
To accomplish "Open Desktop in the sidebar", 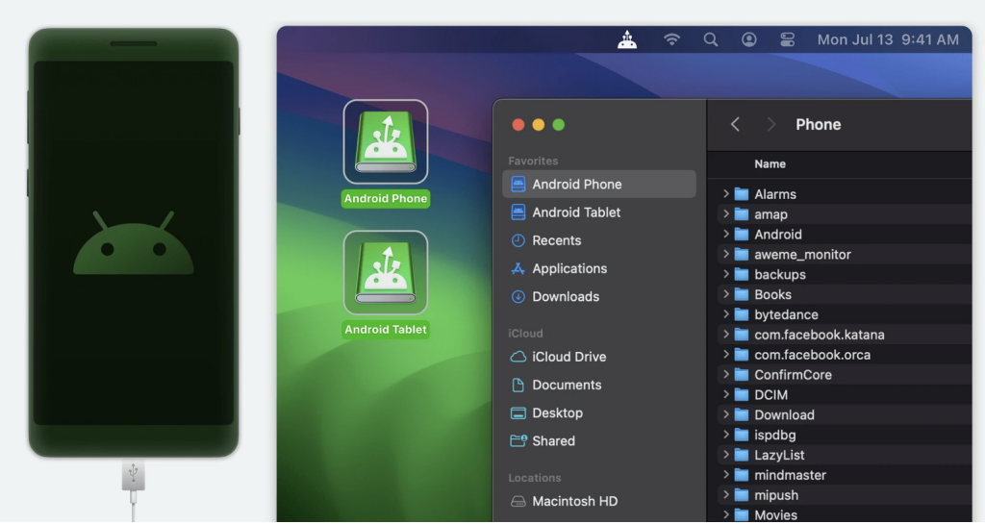I will tap(599, 412).
